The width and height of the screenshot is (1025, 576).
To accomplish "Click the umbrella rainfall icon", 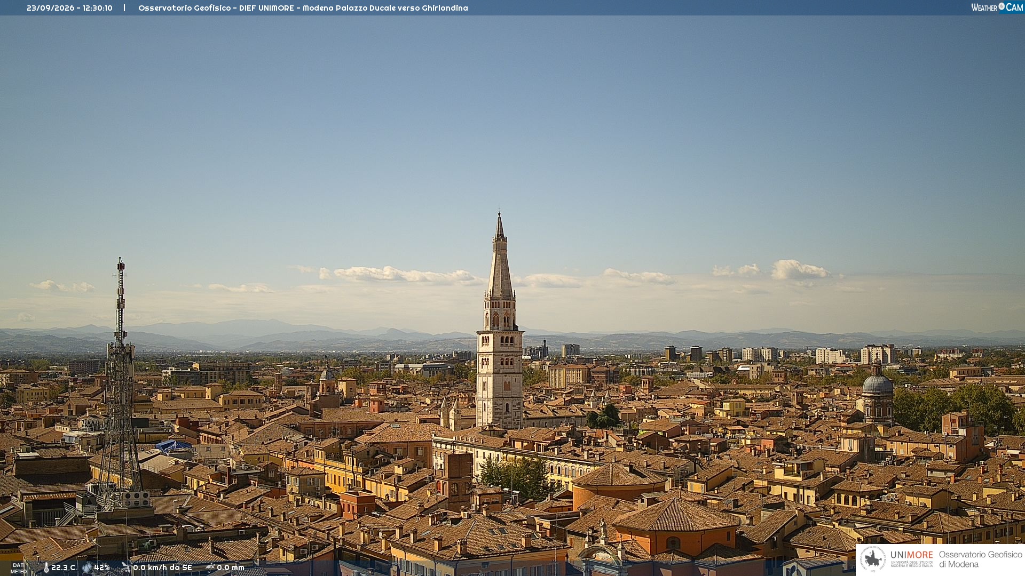I will pos(210,567).
